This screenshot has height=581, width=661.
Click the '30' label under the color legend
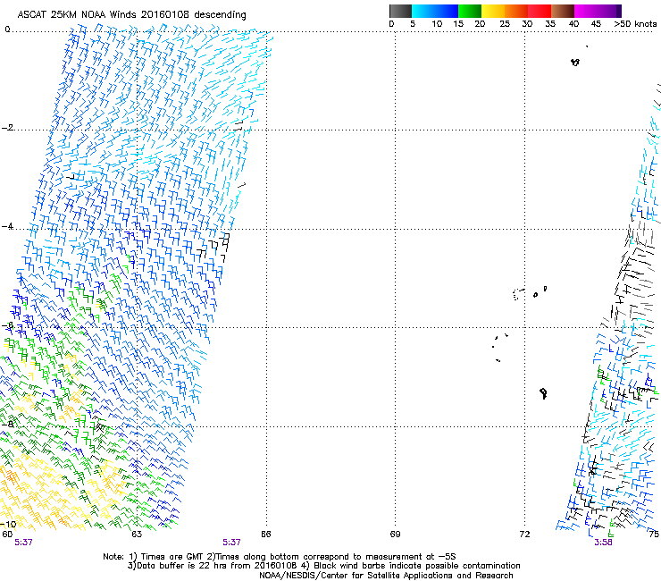pyautogui.click(x=527, y=24)
